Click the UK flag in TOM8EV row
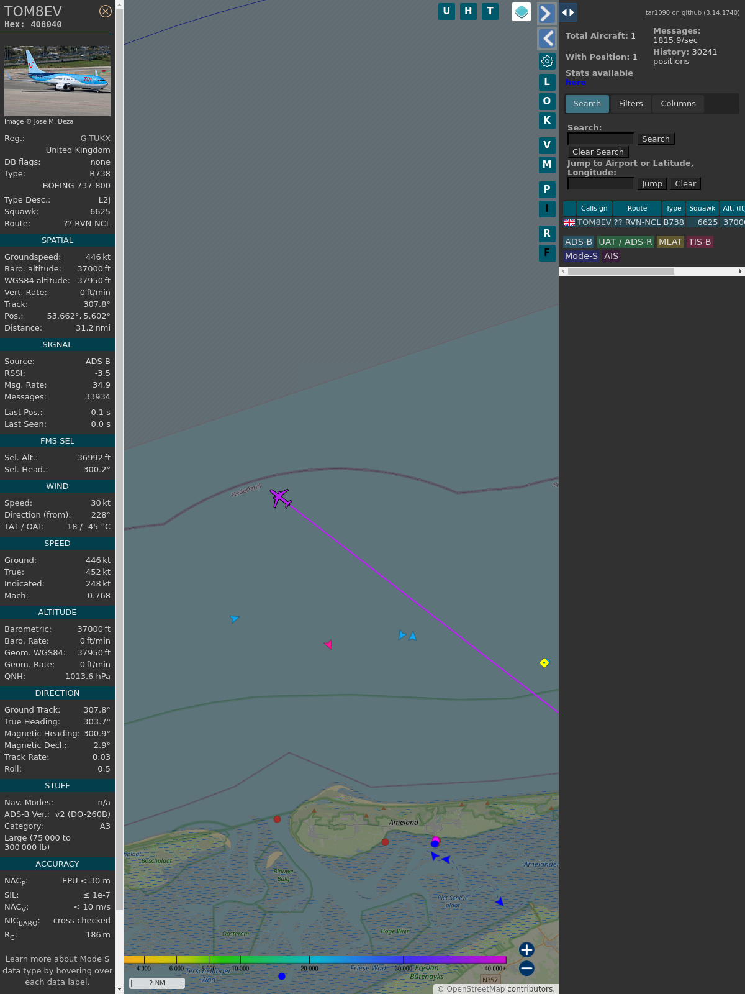This screenshot has height=994, width=745. point(569,222)
